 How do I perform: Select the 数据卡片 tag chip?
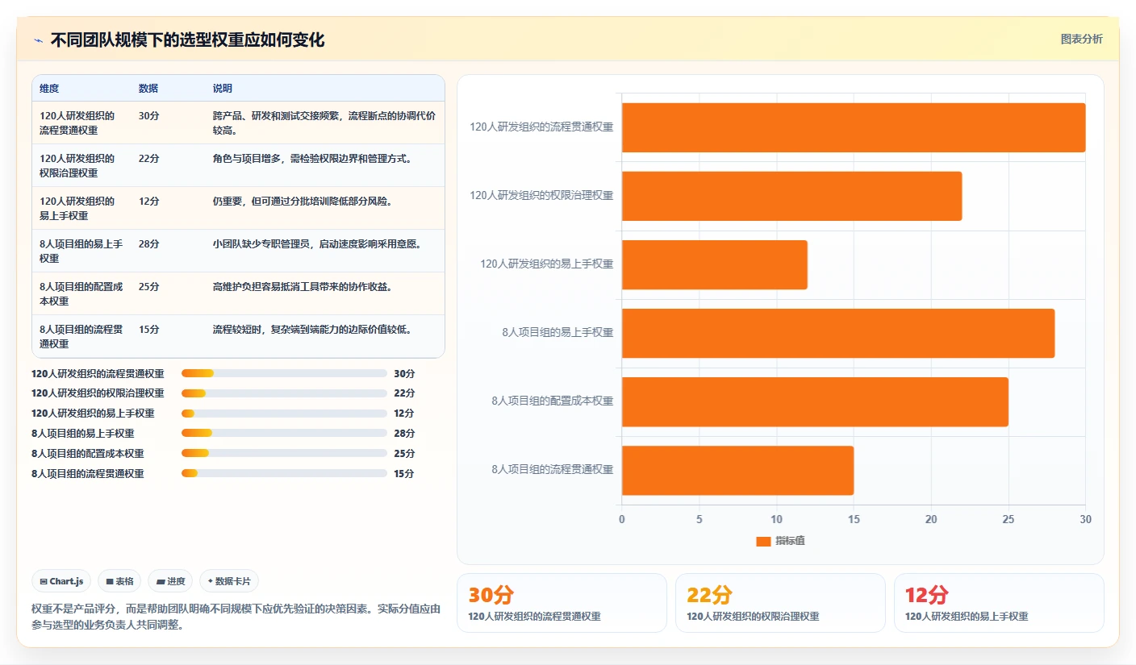pos(229,581)
